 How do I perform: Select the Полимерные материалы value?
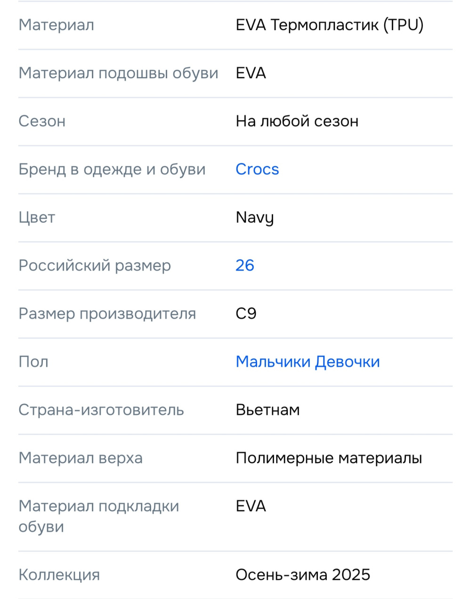pos(329,458)
